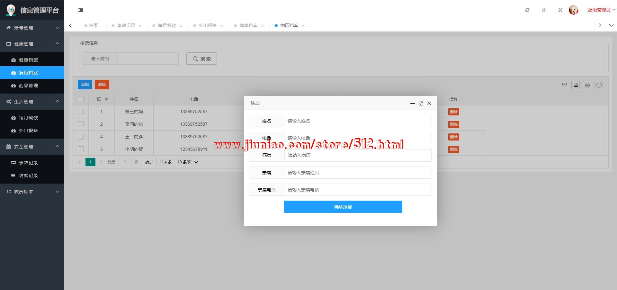The width and height of the screenshot is (617, 290).
Task: Open the column filter grid icon
Action: pos(564,85)
